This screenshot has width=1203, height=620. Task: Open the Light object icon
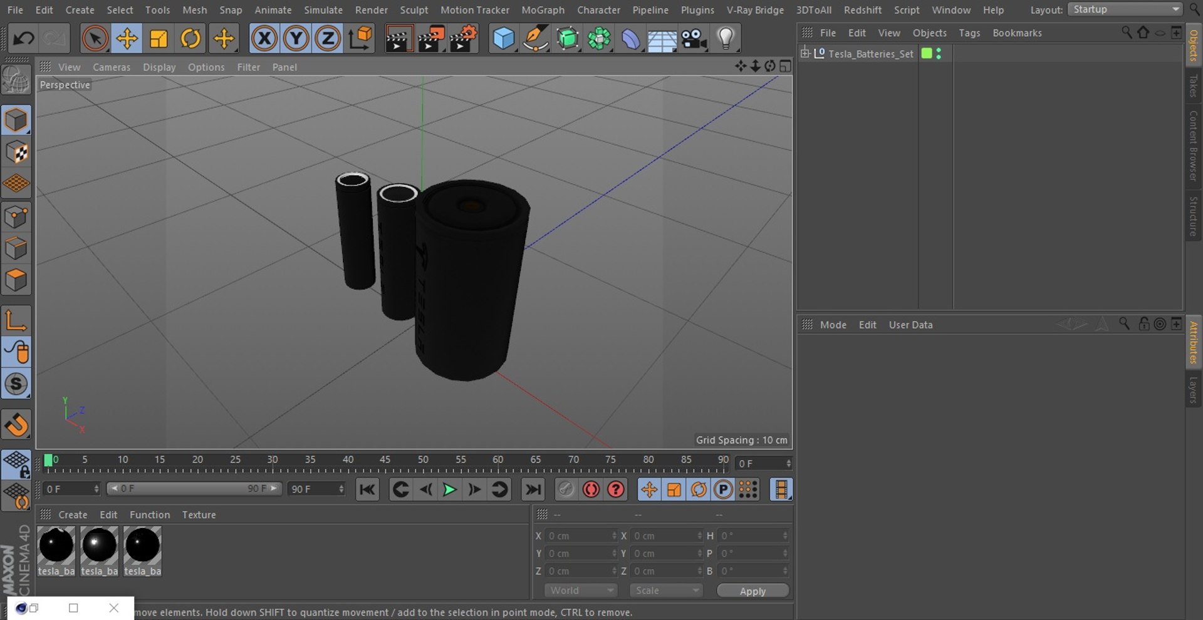pyautogui.click(x=725, y=39)
